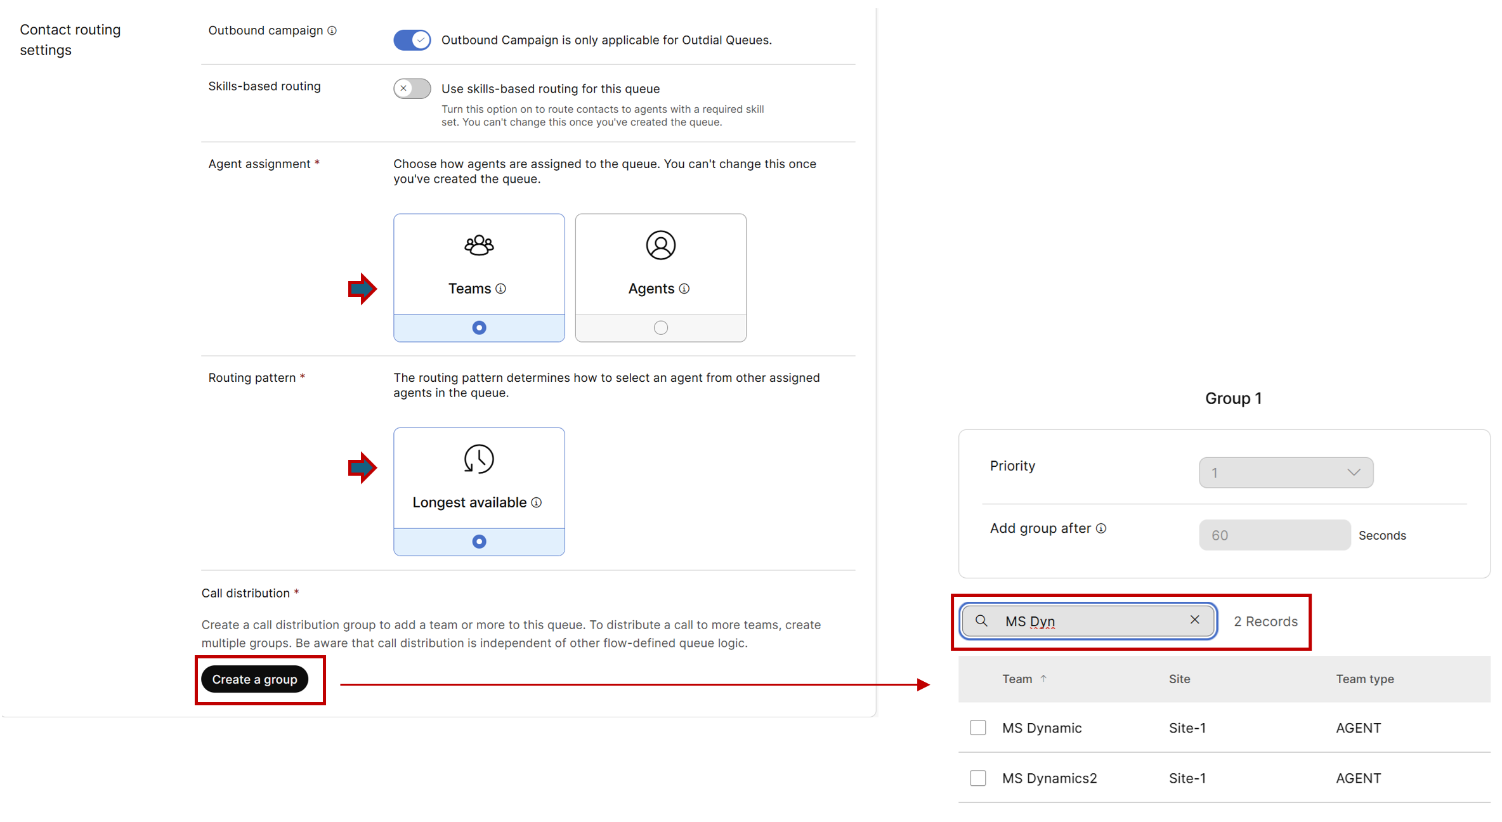This screenshot has width=1502, height=822.
Task: Click the Longest available clock icon
Action: tap(479, 459)
